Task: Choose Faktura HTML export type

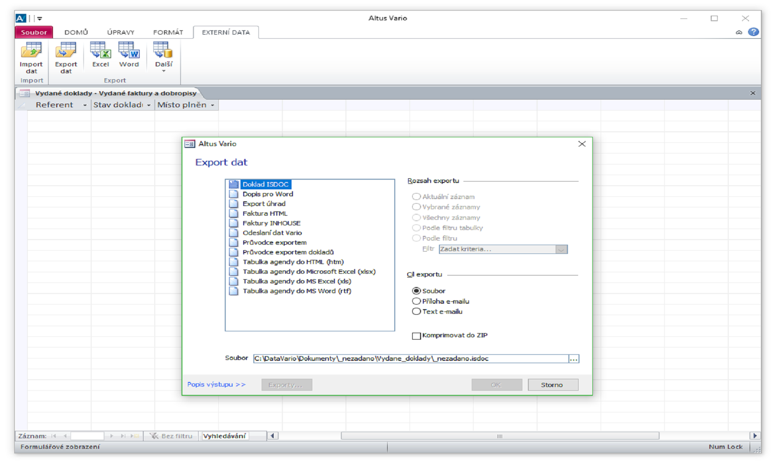Action: tap(265, 213)
